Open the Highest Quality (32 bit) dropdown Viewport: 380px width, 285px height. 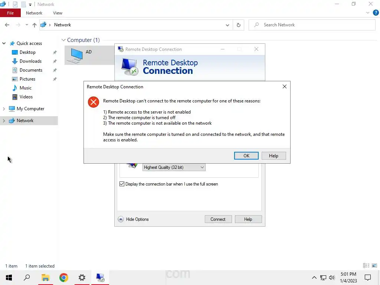point(174,167)
